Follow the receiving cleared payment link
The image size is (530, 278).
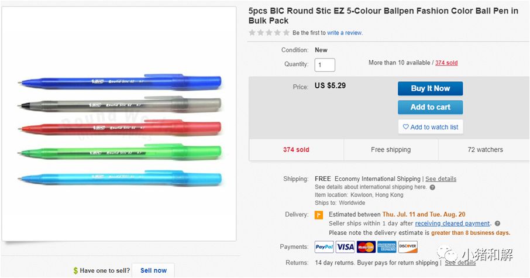[453, 224]
